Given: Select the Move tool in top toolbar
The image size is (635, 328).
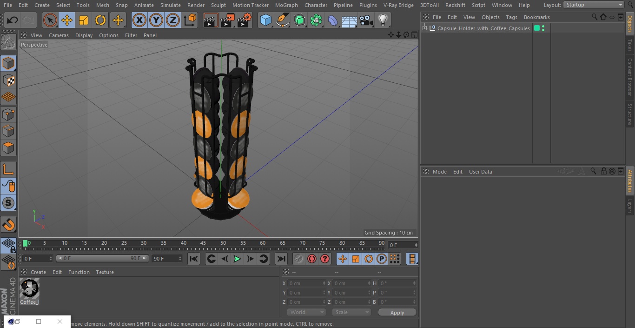Looking at the screenshot, I should coord(67,20).
